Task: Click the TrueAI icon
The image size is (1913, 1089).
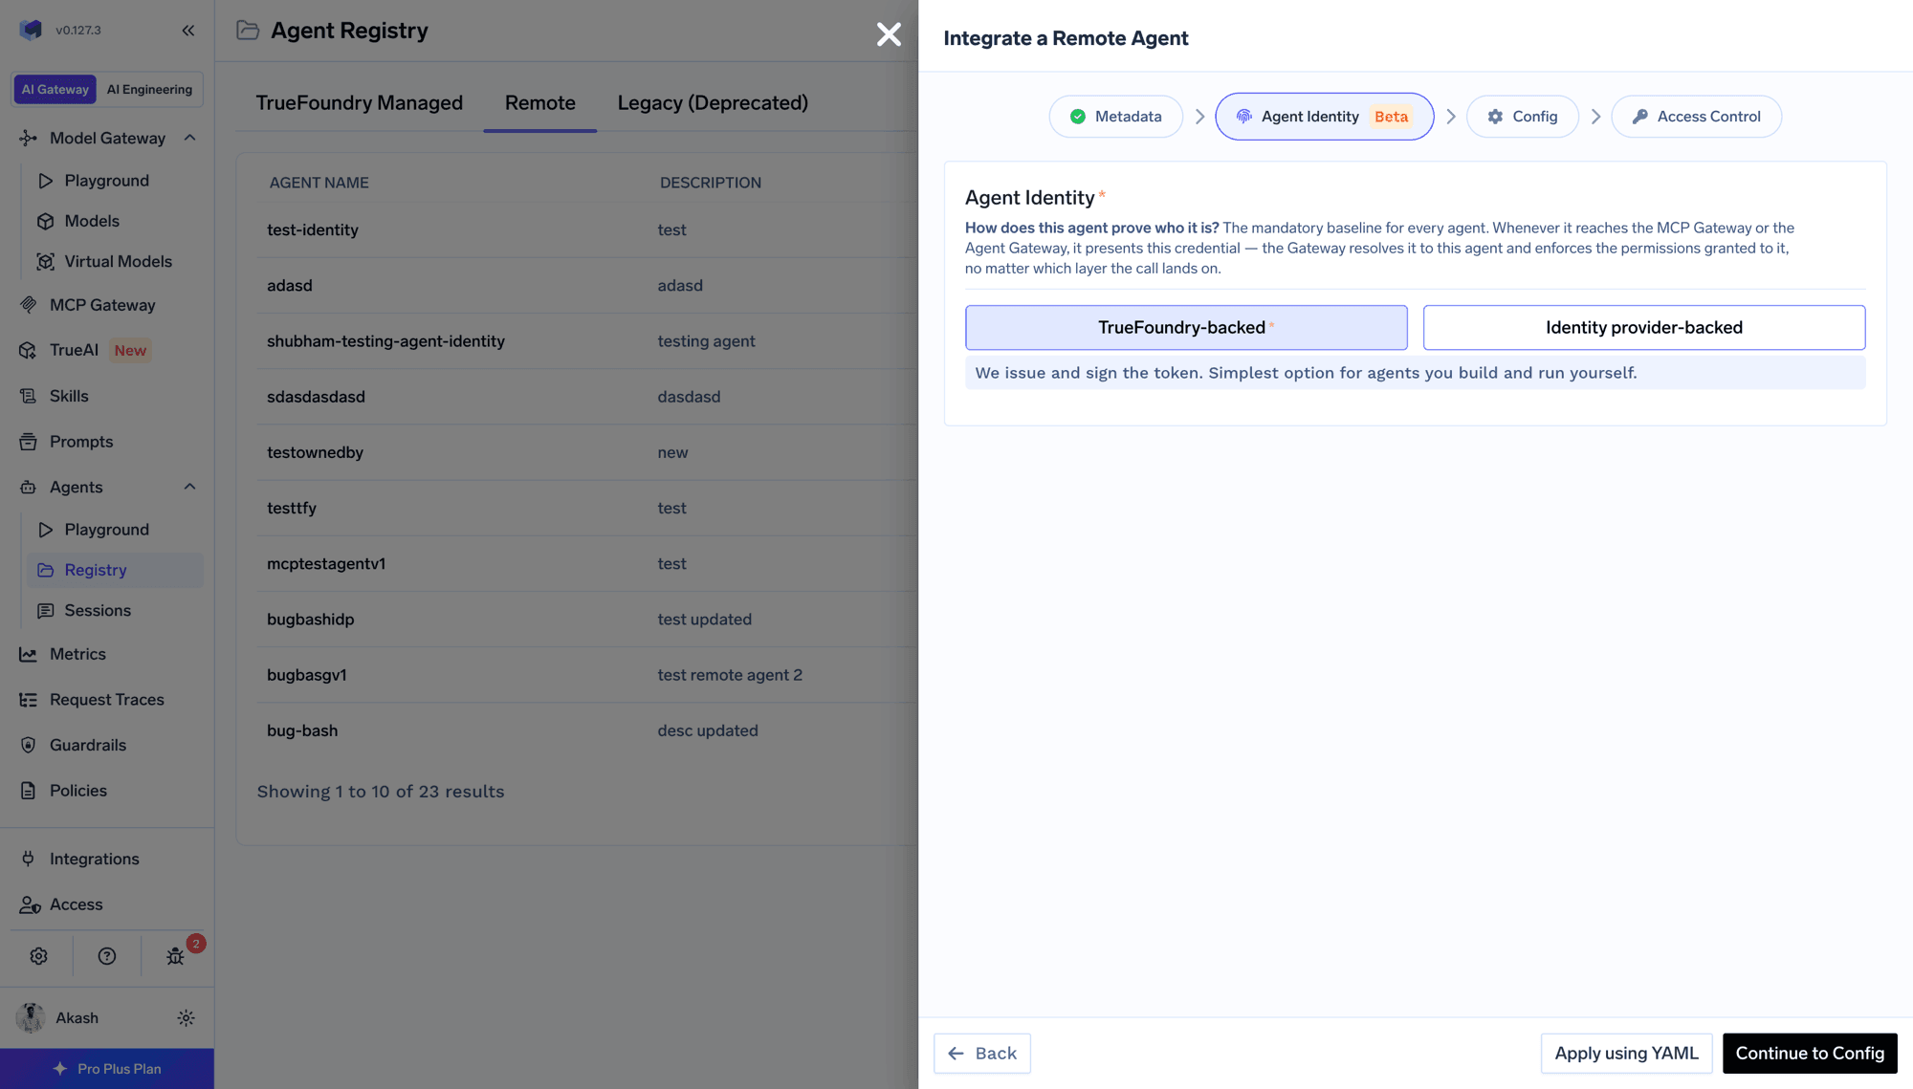Action: (29, 350)
